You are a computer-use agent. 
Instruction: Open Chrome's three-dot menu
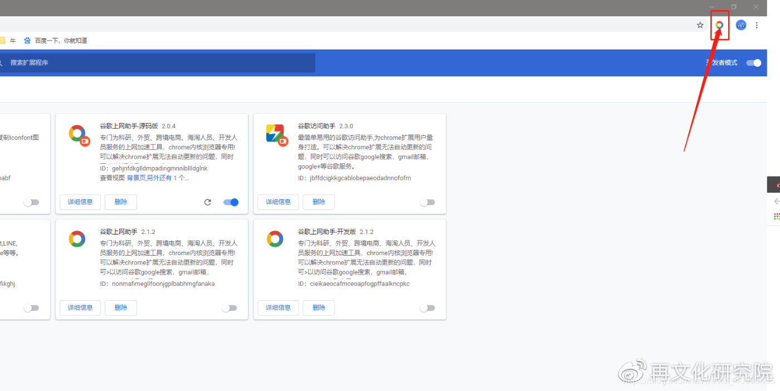(x=757, y=25)
